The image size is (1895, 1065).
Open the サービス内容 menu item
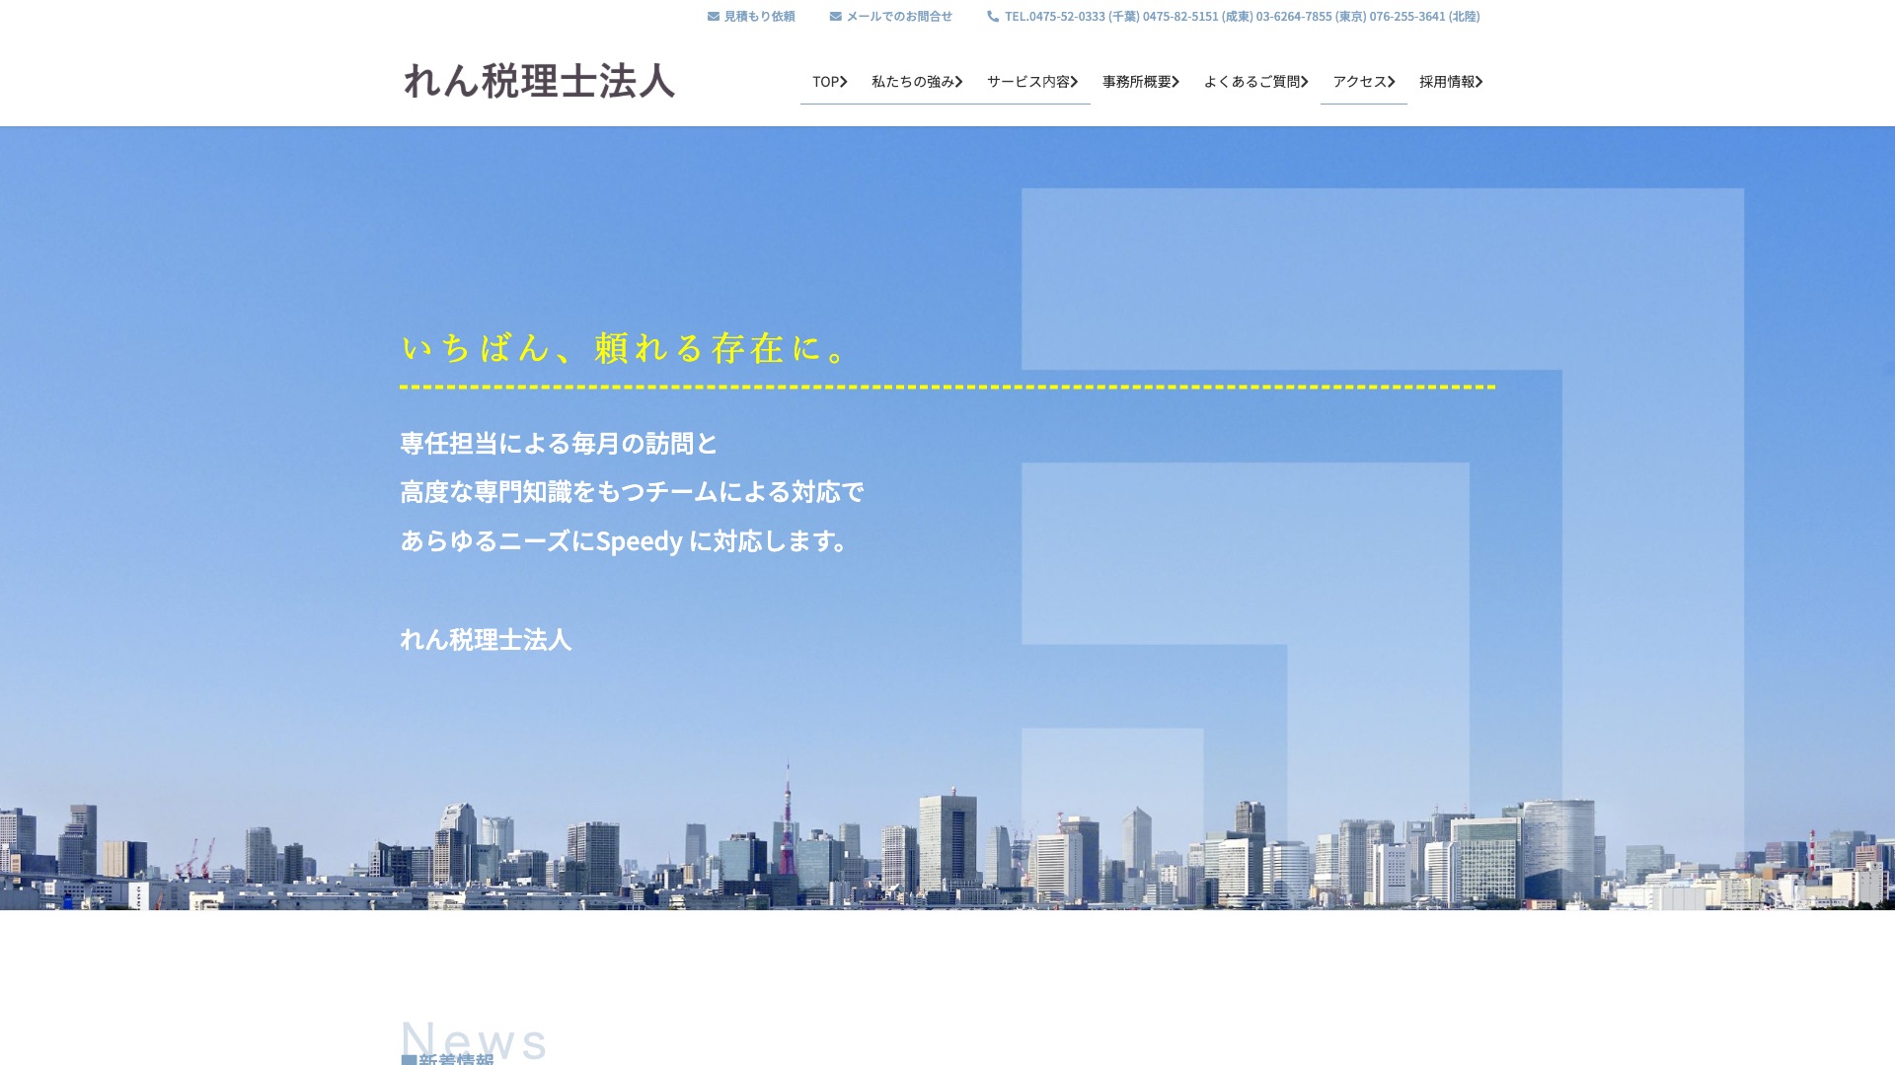pos(1027,82)
